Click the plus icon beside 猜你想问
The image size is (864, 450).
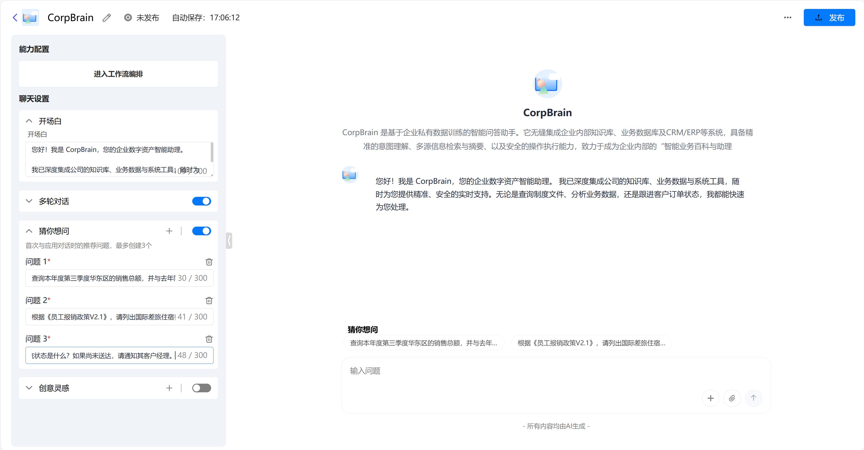point(169,231)
